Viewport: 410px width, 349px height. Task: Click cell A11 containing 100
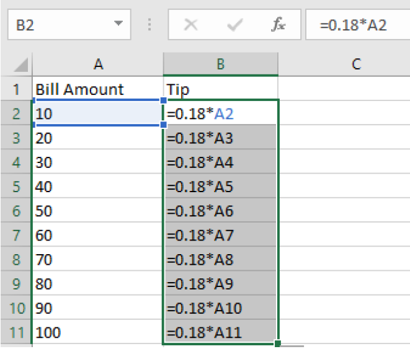pyautogui.click(x=98, y=332)
